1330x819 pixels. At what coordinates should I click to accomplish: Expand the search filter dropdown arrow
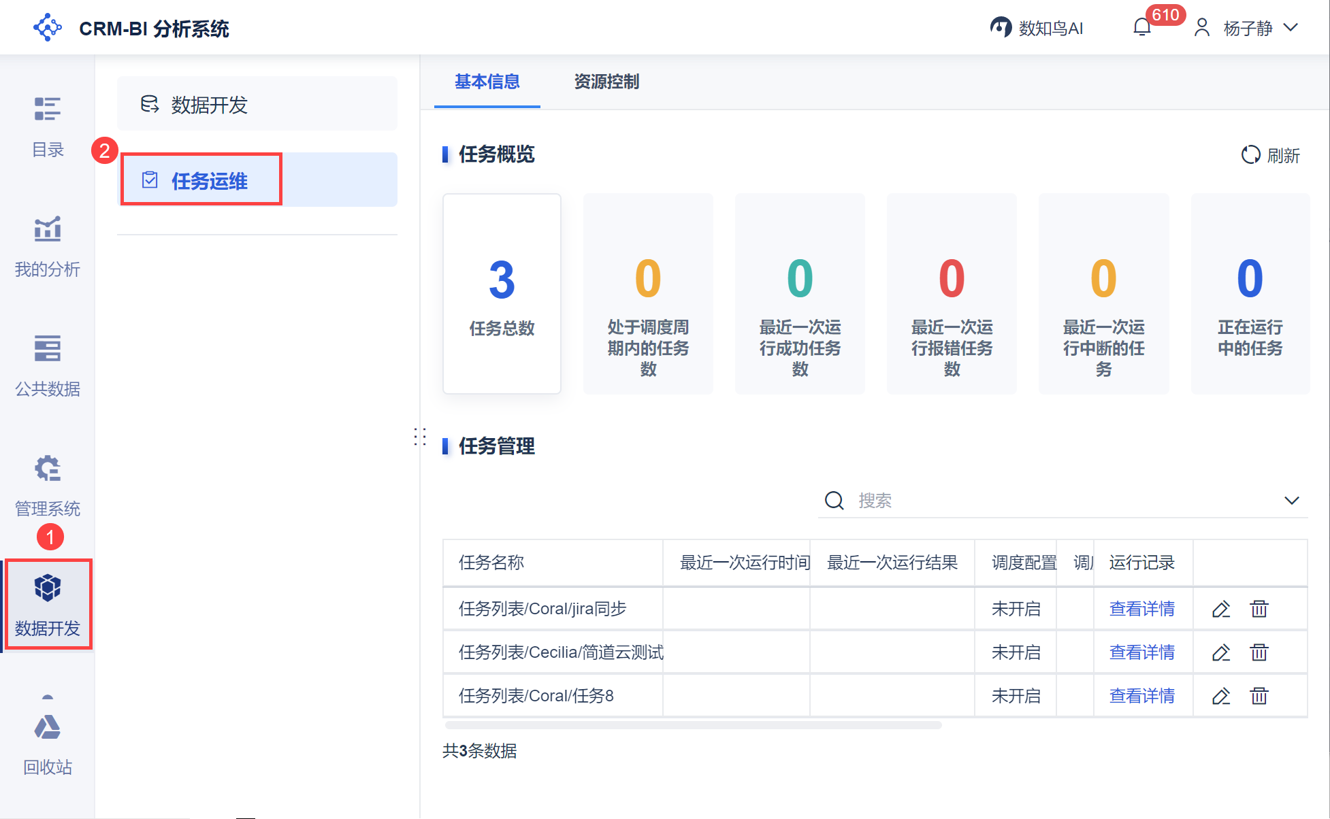[x=1291, y=501]
